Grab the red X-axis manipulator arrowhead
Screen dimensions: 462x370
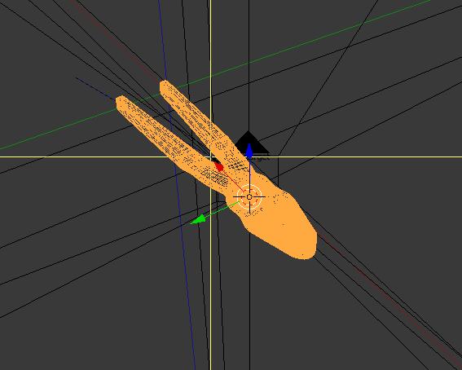click(219, 167)
